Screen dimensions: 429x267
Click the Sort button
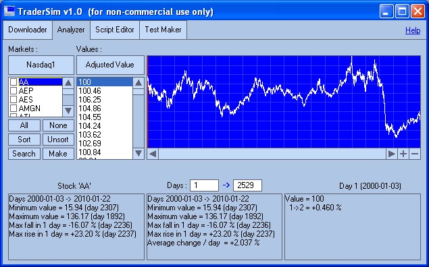pos(24,140)
